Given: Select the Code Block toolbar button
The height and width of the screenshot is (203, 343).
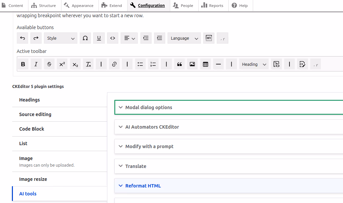Looking at the screenshot, I should click(276, 64).
